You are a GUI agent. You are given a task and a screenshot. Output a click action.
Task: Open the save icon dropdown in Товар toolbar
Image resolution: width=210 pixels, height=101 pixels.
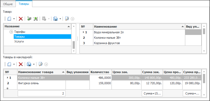tap(60, 19)
